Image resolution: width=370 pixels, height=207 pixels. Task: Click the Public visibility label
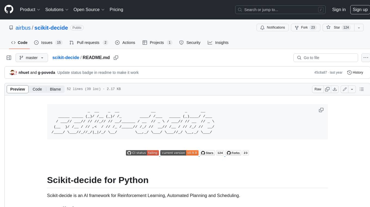click(x=77, y=28)
